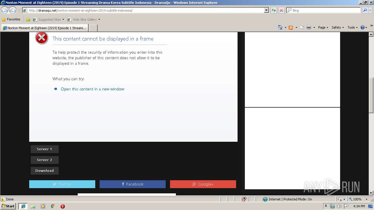Open the Page menu
This screenshot has height=210, width=374.
coord(323,27)
